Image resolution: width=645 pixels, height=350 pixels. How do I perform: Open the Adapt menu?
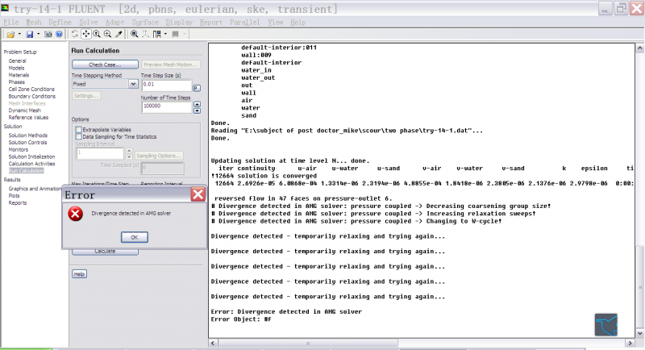(114, 23)
